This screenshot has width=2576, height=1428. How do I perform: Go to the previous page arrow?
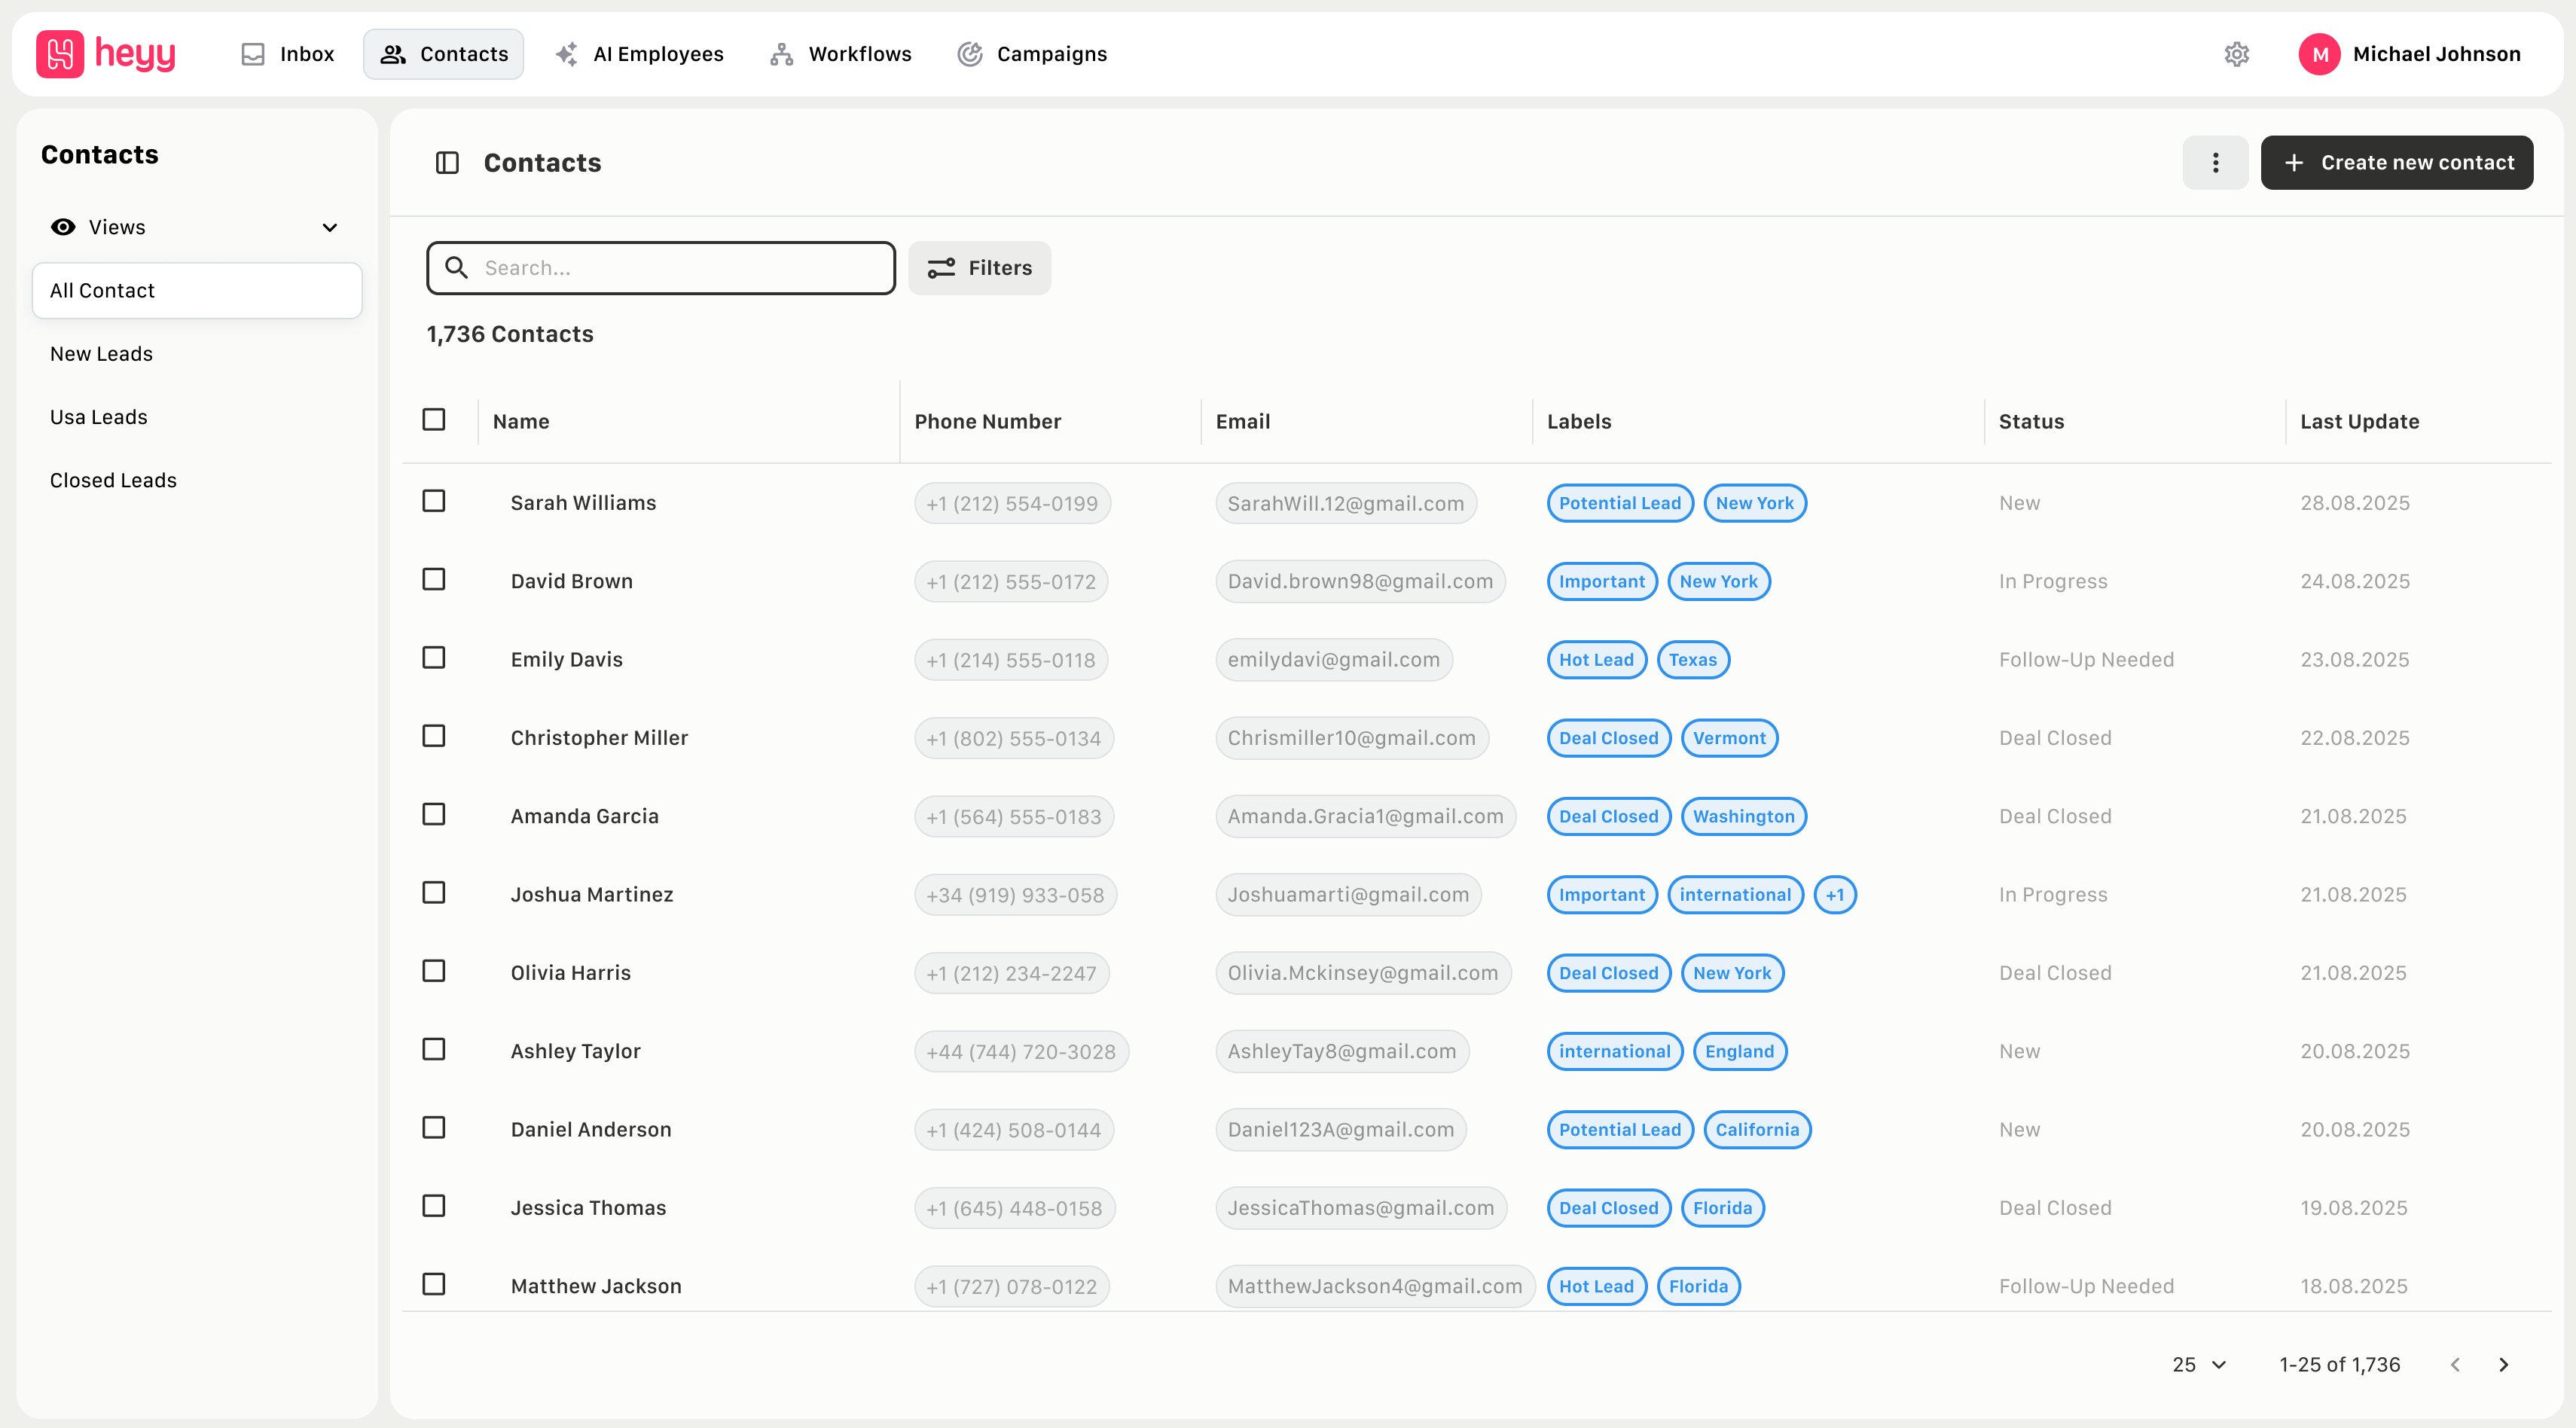tap(2455, 1364)
